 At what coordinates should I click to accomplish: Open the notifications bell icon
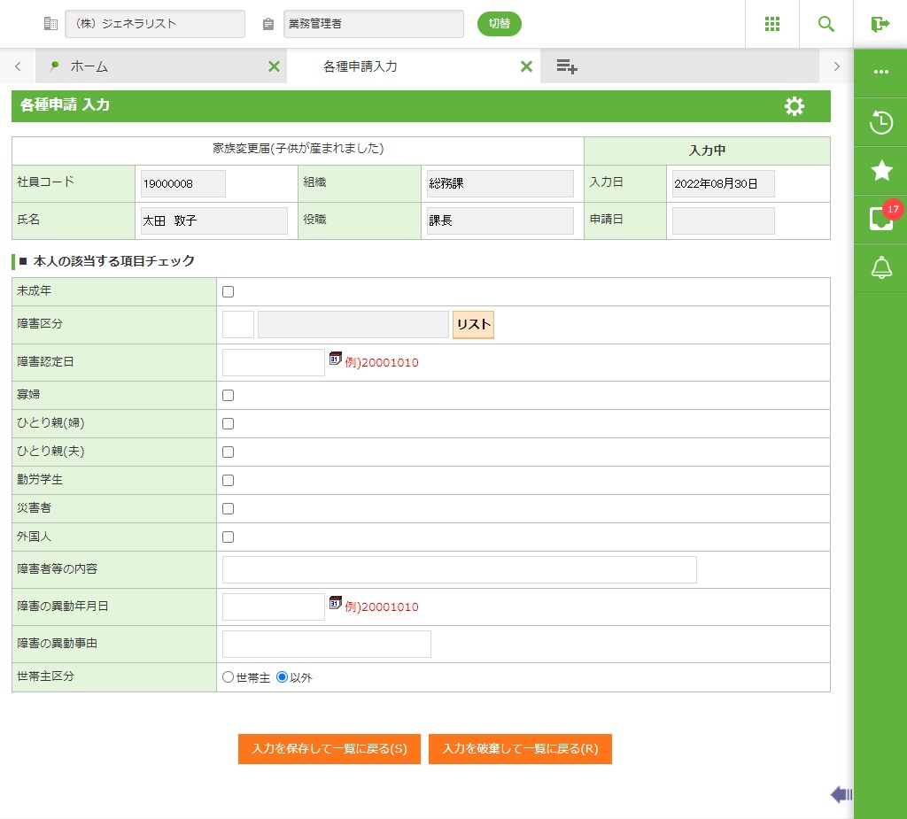[881, 267]
